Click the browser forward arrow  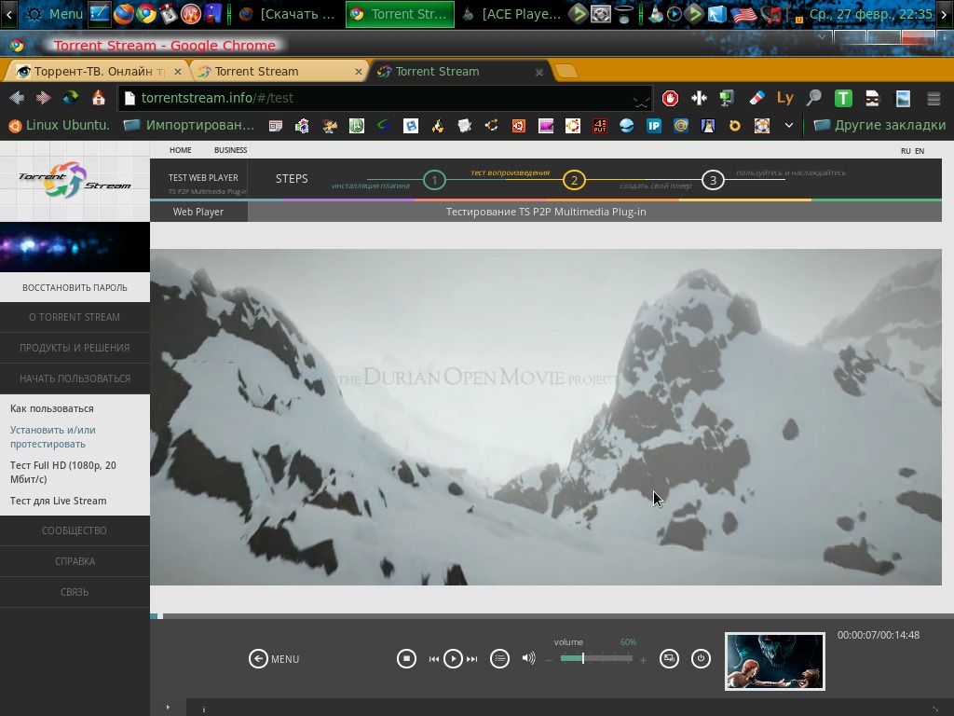click(43, 98)
